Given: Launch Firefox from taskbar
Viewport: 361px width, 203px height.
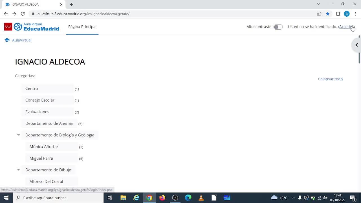Looking at the screenshot, I should 162,198.
